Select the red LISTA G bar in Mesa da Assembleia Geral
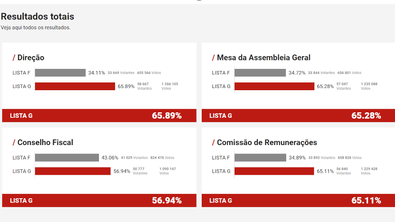 pos(274,86)
